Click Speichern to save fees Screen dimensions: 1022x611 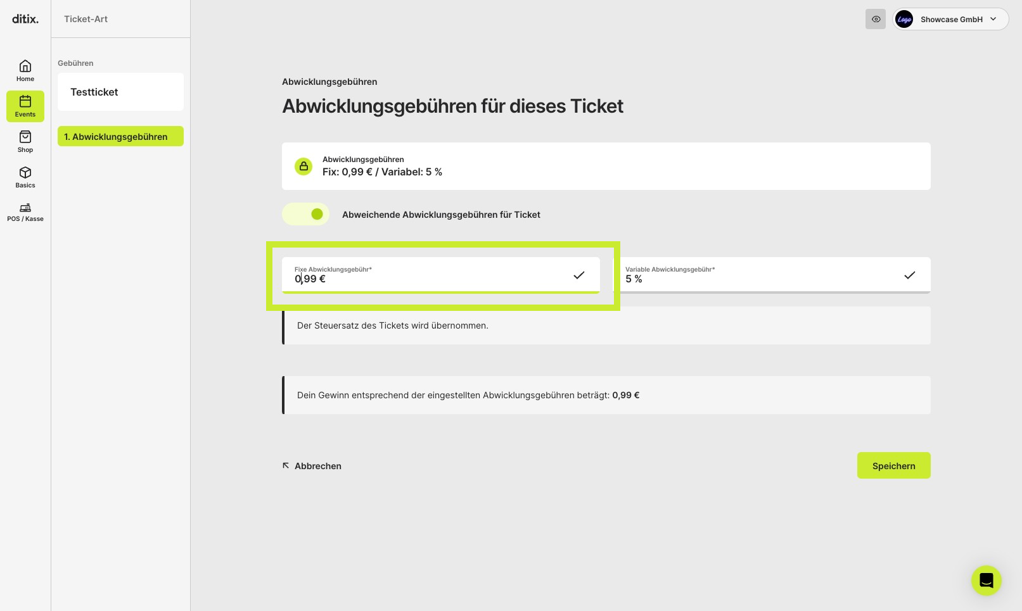tap(893, 465)
